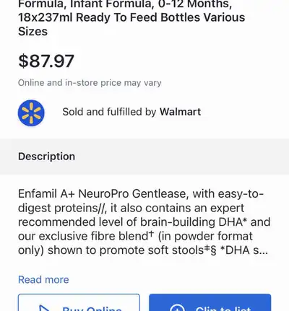Click the word 'Sizes' in product title
The height and width of the screenshot is (311, 289).
click(x=33, y=32)
